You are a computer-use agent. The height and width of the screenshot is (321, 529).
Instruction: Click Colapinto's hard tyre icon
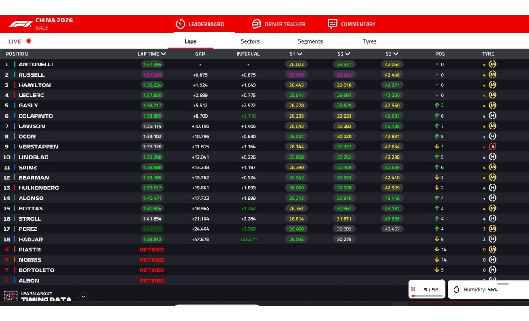click(x=492, y=116)
